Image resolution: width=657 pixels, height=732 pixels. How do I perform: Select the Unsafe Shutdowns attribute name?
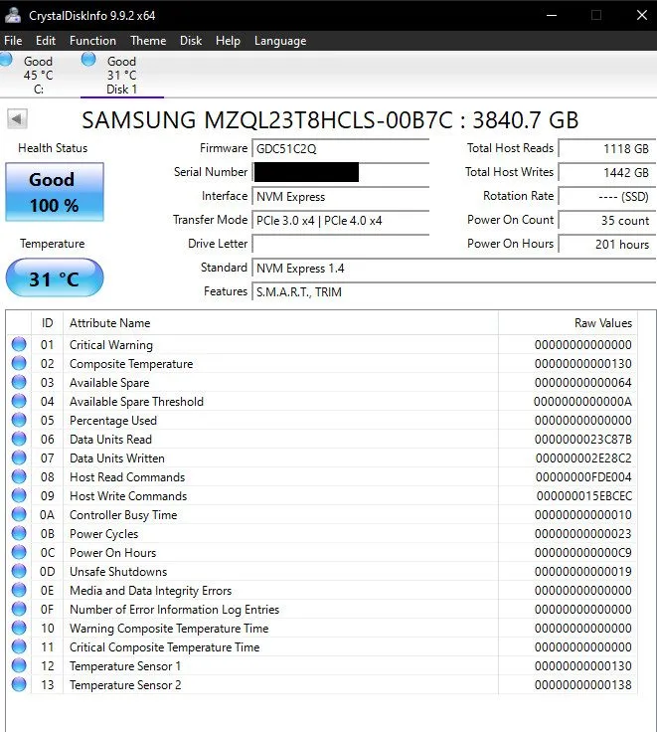(118, 572)
